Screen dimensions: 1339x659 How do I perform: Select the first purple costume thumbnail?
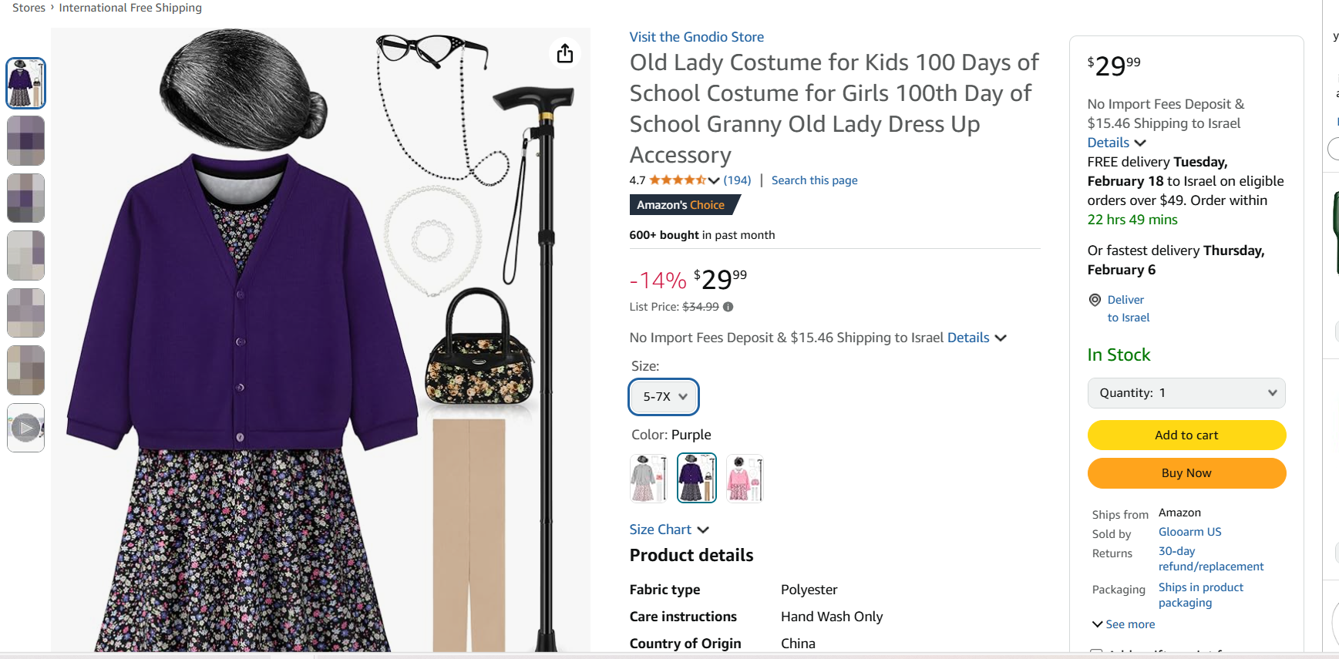[x=25, y=83]
